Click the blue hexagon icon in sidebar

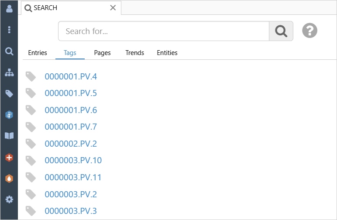click(9, 115)
